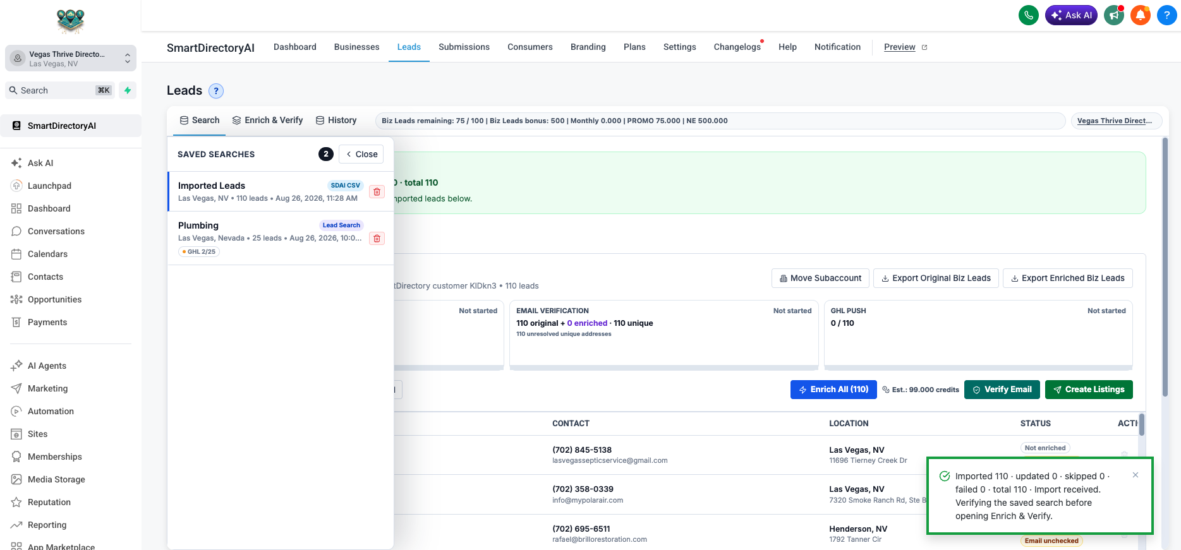The width and height of the screenshot is (1181, 550).
Task: Open the Settings tab
Action: tap(680, 47)
